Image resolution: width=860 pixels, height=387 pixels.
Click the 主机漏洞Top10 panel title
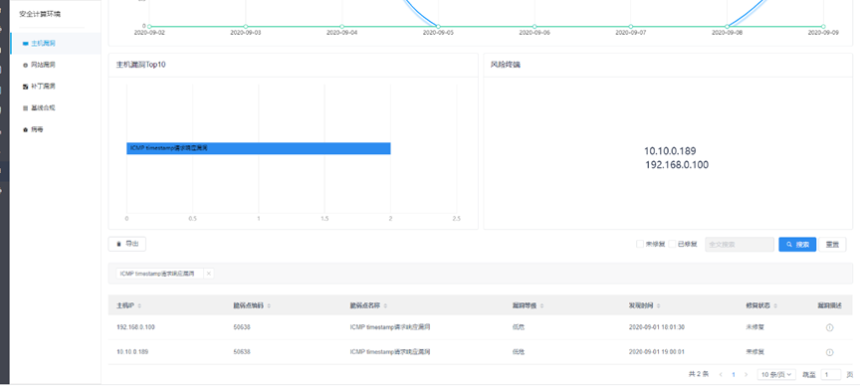(x=141, y=65)
